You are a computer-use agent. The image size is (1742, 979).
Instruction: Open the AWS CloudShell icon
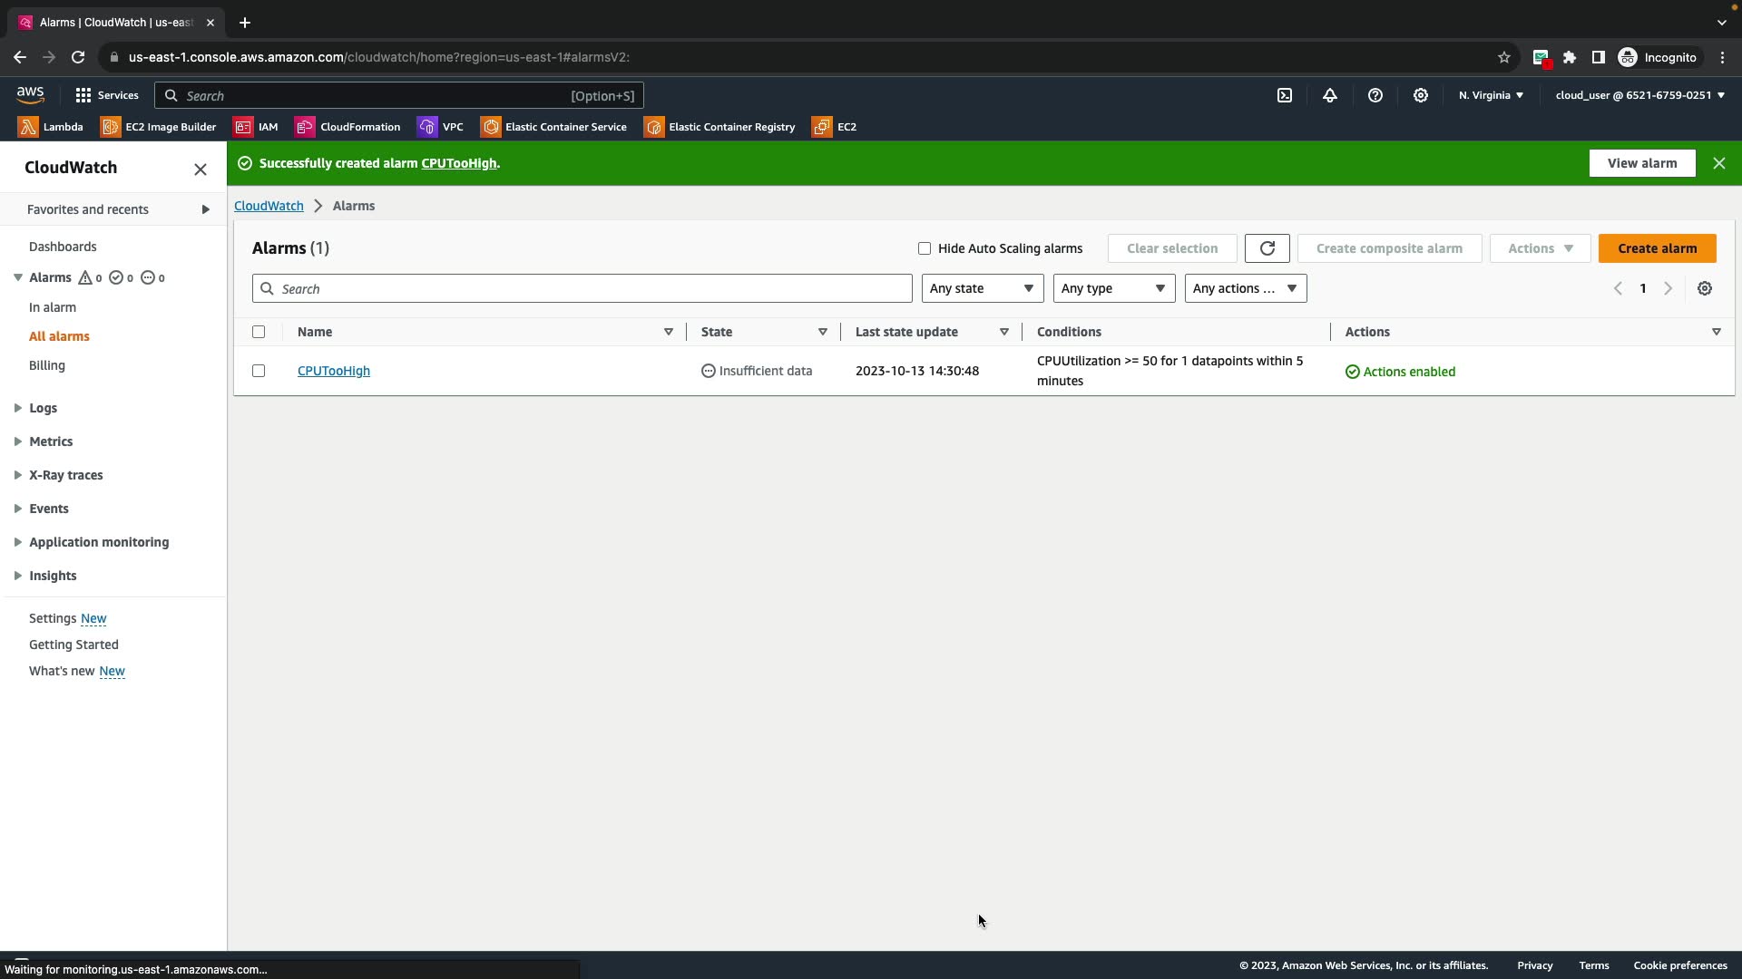tap(1285, 95)
